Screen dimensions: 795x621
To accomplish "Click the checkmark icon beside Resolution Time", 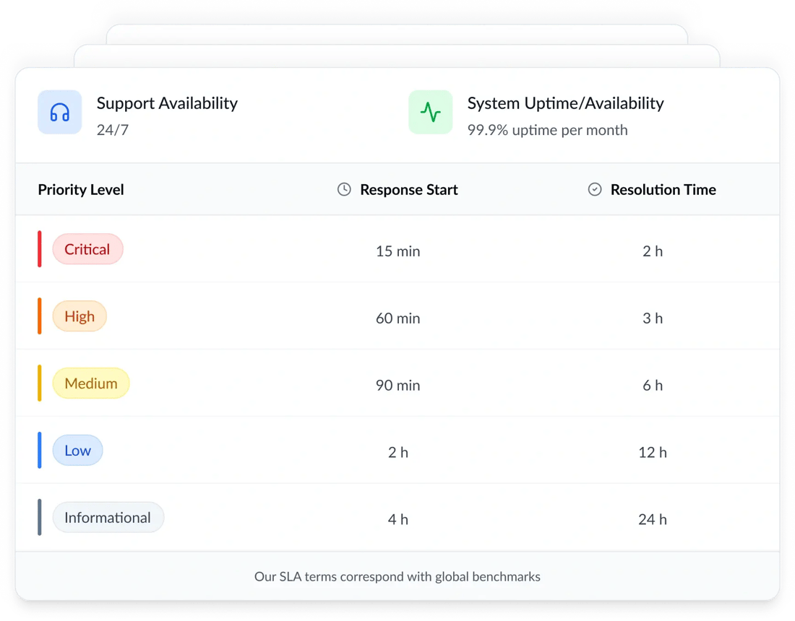I will 595,189.
